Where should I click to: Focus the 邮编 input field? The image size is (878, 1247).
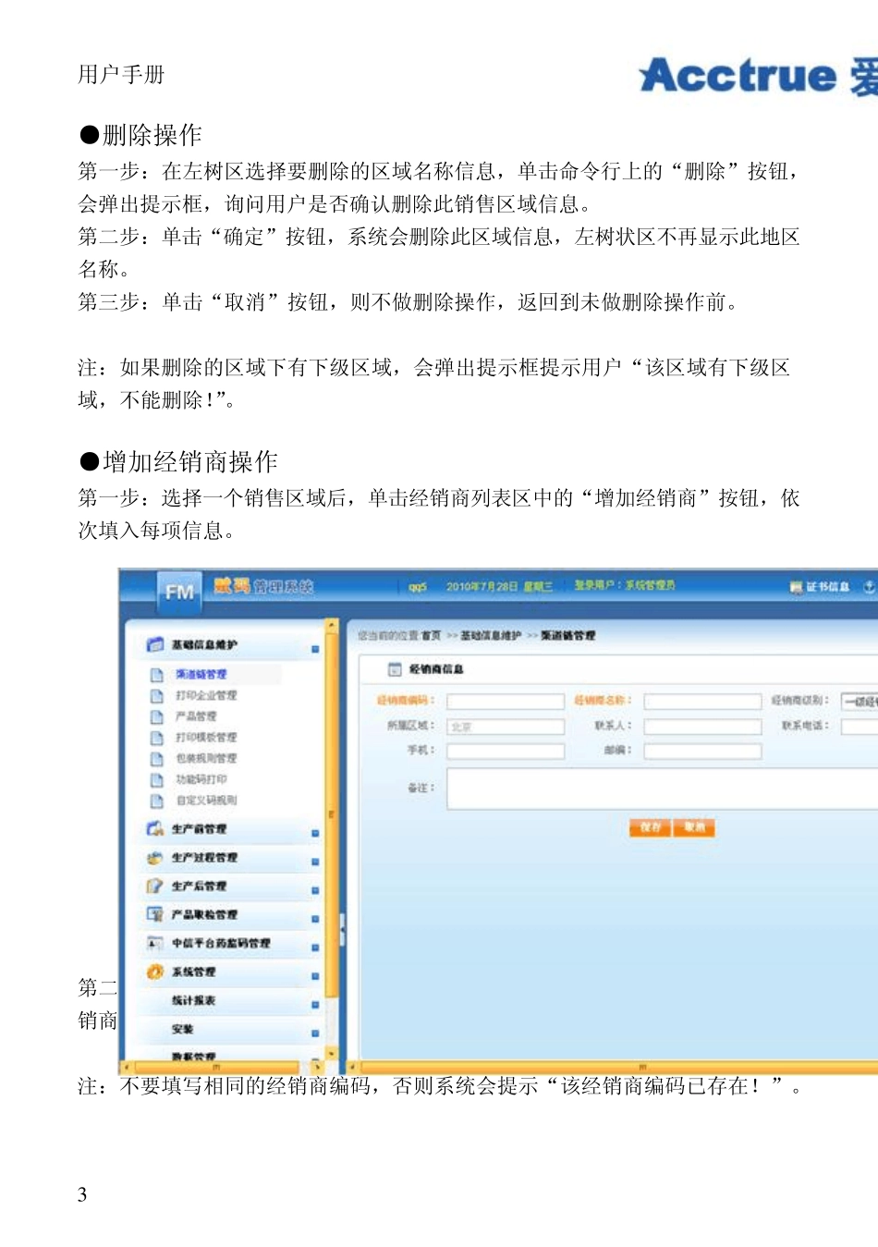(x=702, y=752)
